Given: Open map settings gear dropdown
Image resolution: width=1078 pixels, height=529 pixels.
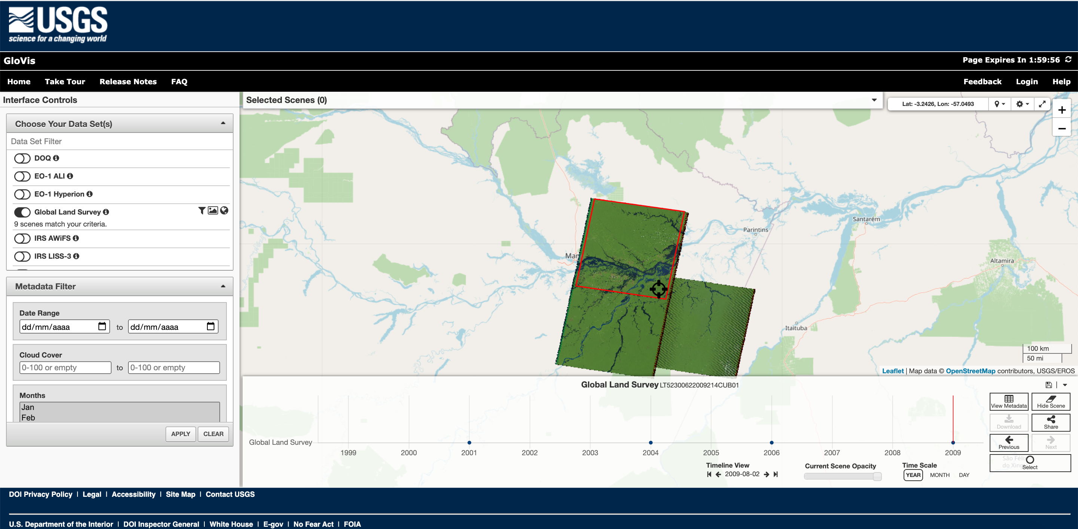Looking at the screenshot, I should pyautogui.click(x=1022, y=104).
